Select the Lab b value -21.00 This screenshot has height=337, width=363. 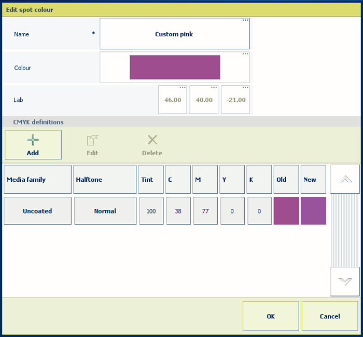pos(235,100)
